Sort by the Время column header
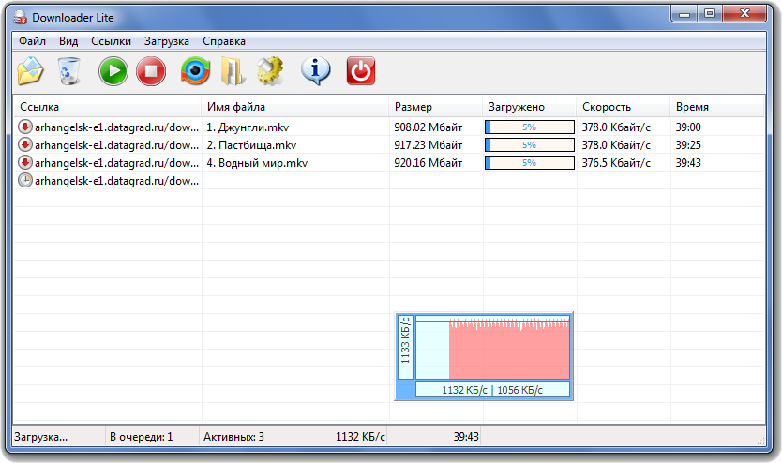Image resolution: width=782 pixels, height=463 pixels. [x=716, y=107]
